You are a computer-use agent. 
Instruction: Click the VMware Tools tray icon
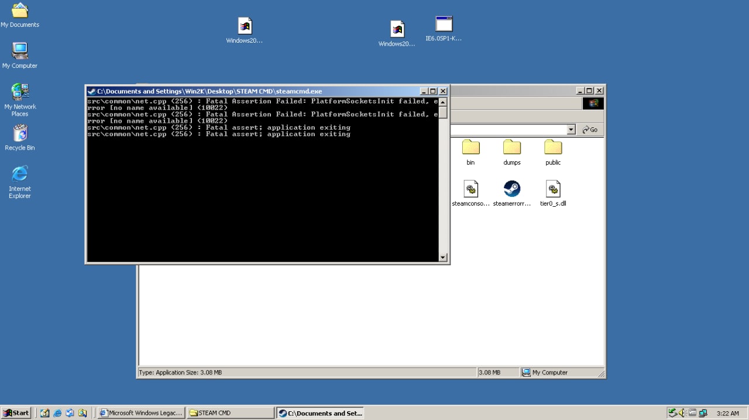tap(692, 413)
